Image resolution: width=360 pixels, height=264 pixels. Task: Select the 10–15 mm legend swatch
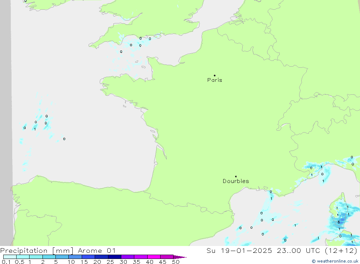(x=75, y=257)
